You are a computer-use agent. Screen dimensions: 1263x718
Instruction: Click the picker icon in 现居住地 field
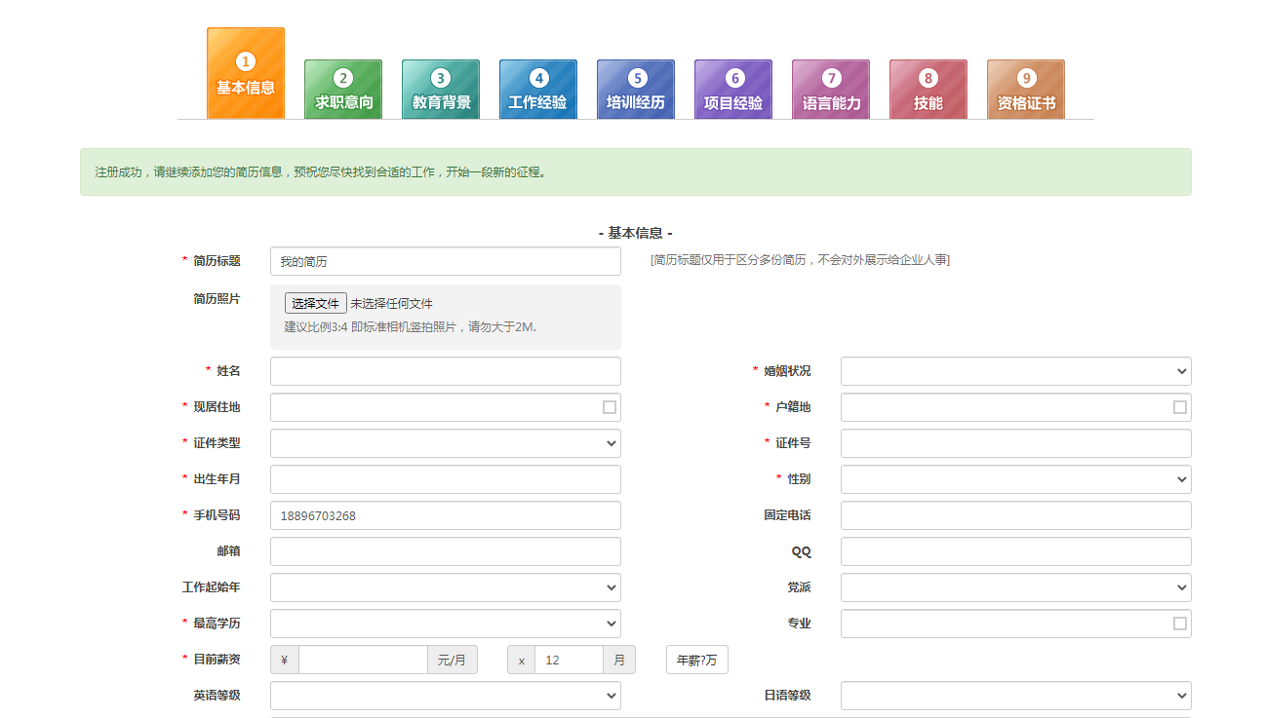click(610, 407)
